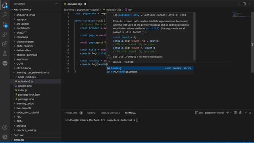The width and height of the screenshot is (254, 143).
Task: Kill terminal with trash icon
Action: [241, 113]
